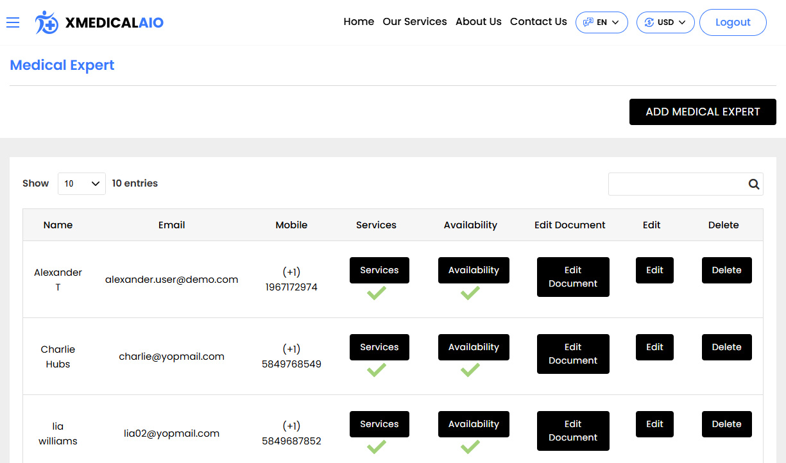
Task: Click the XMedicalAIO logo
Action: click(99, 22)
